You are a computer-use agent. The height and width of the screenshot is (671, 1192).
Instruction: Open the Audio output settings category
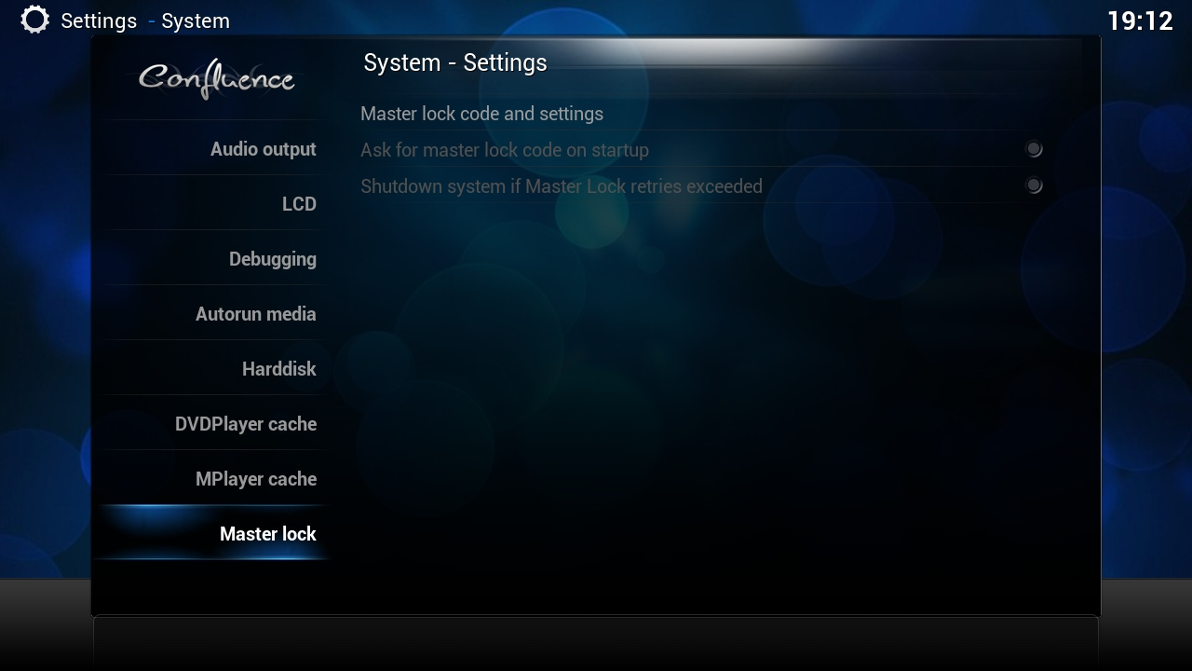click(213, 149)
